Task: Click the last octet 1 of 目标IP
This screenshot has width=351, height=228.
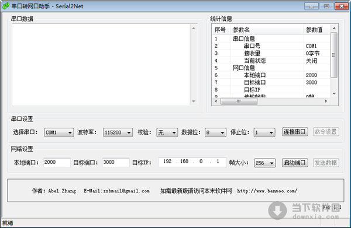Action: (x=218, y=162)
